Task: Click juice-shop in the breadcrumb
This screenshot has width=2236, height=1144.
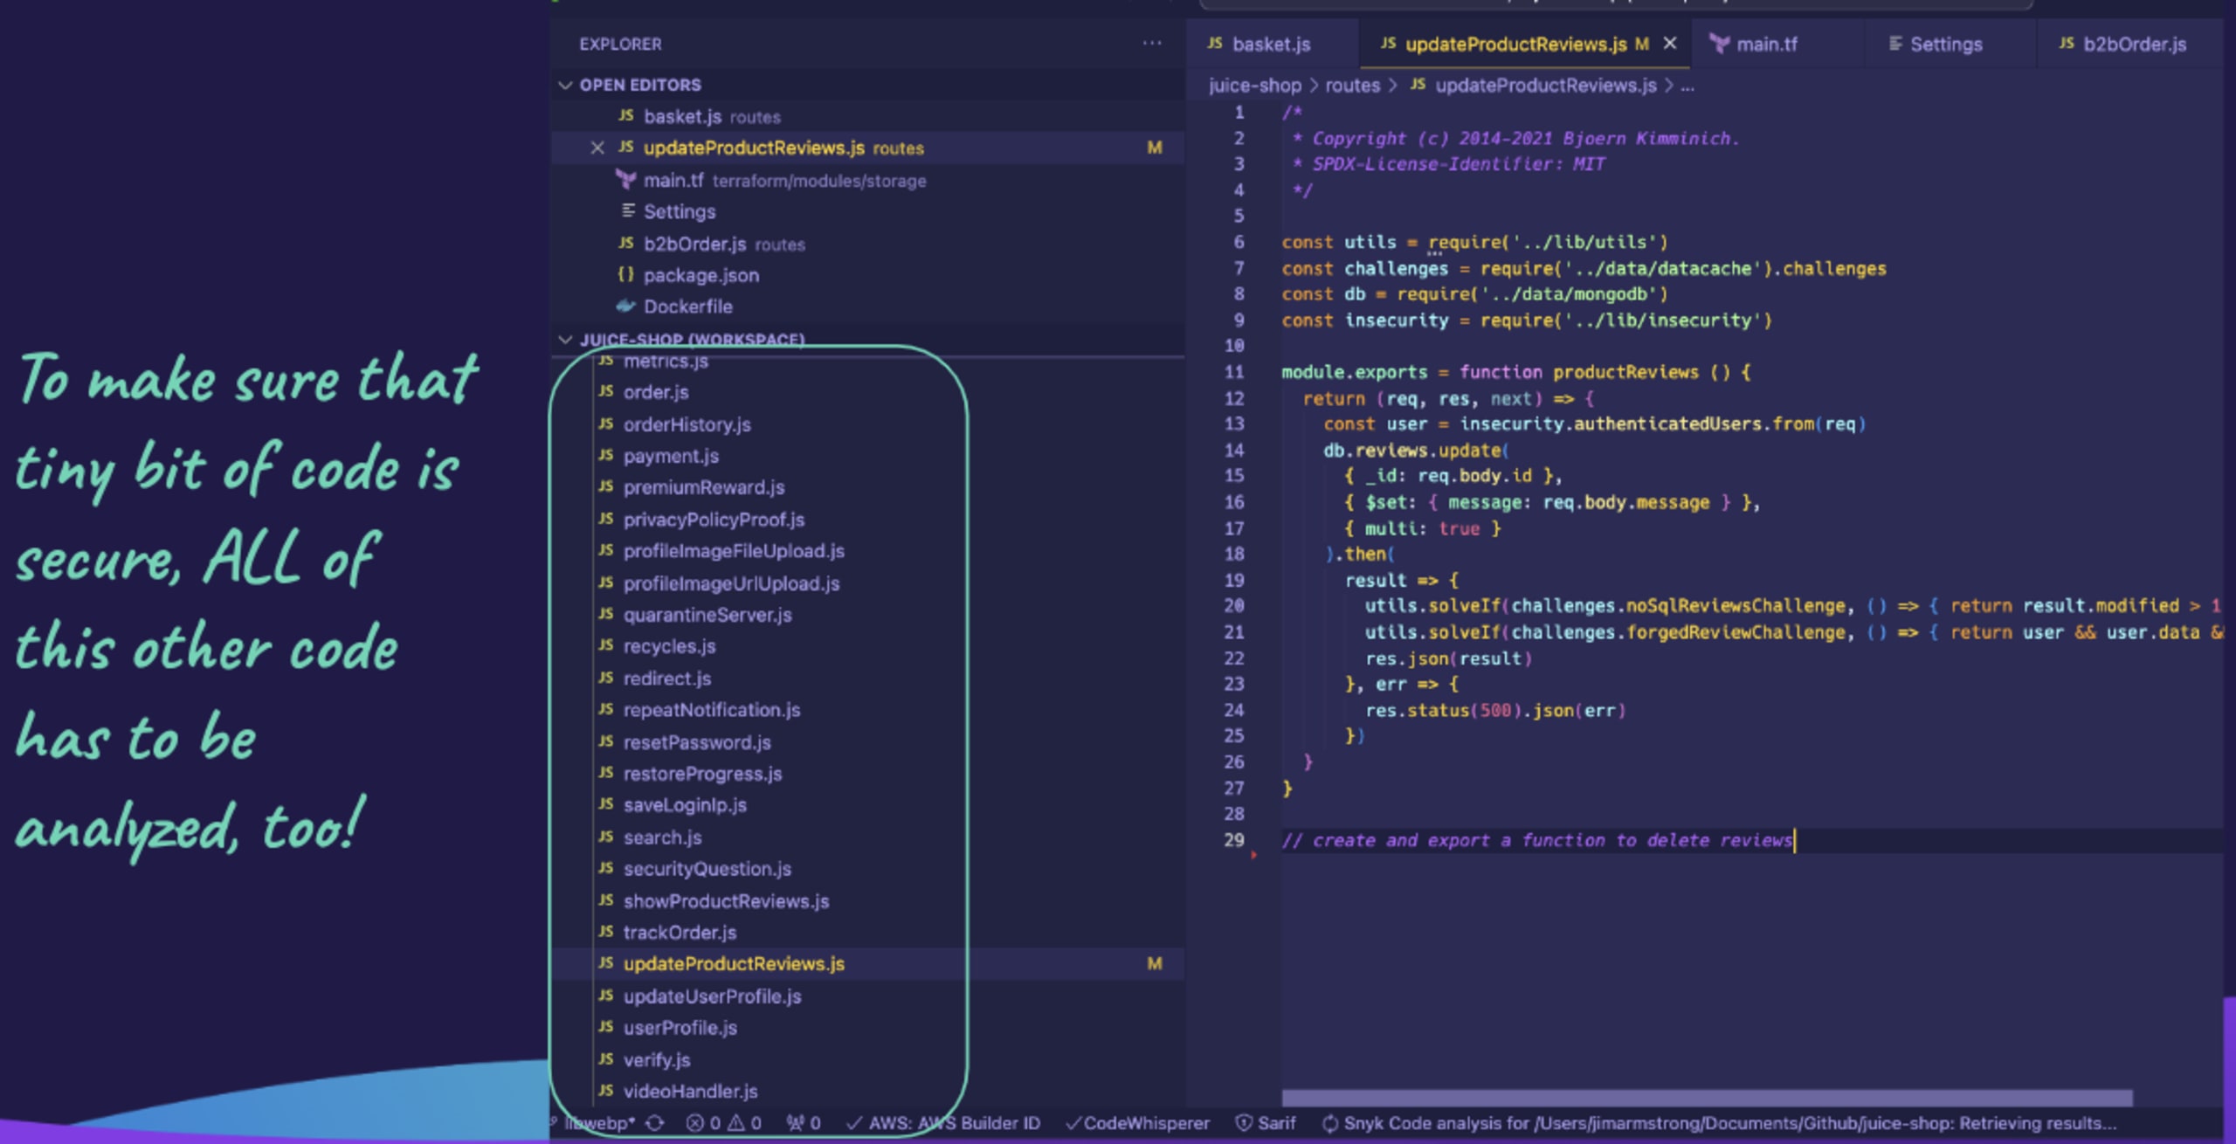Action: tap(1254, 86)
